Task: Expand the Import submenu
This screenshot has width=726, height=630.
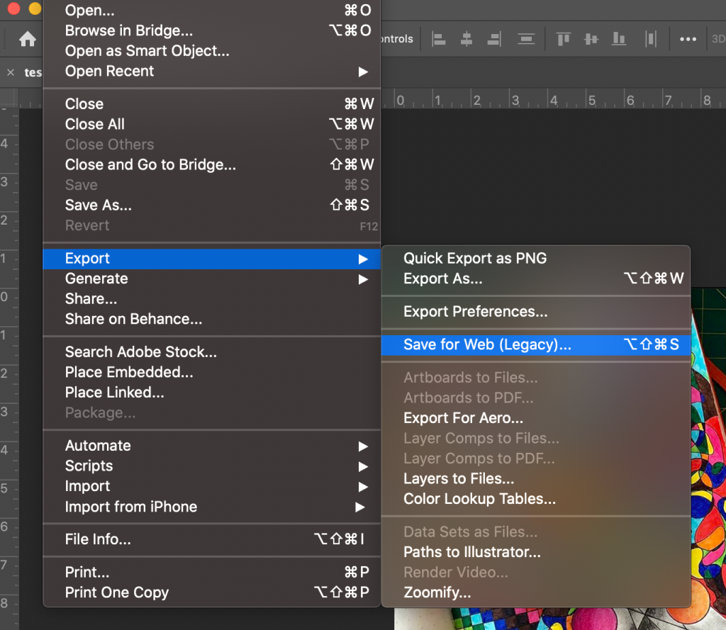Action: click(x=87, y=486)
